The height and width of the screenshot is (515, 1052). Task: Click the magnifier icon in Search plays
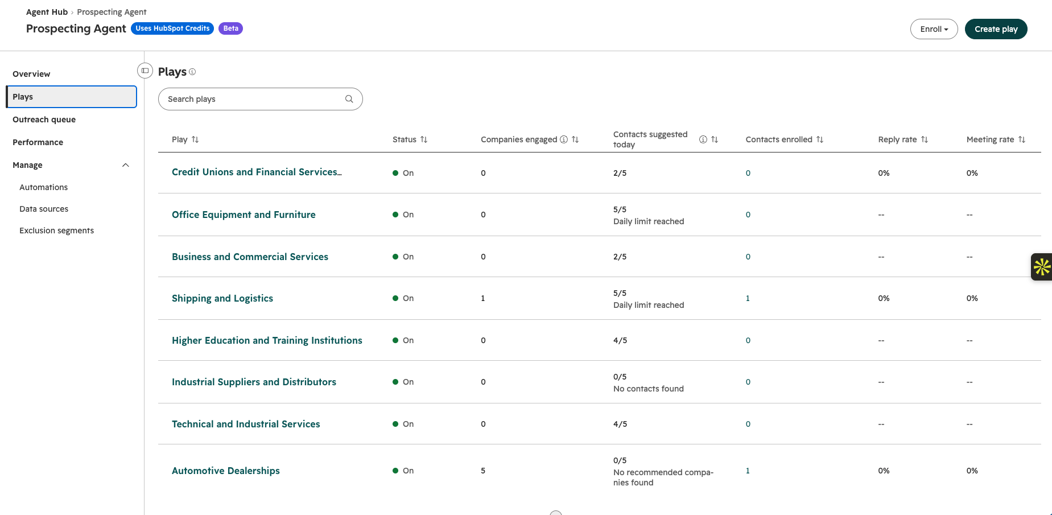click(x=349, y=99)
